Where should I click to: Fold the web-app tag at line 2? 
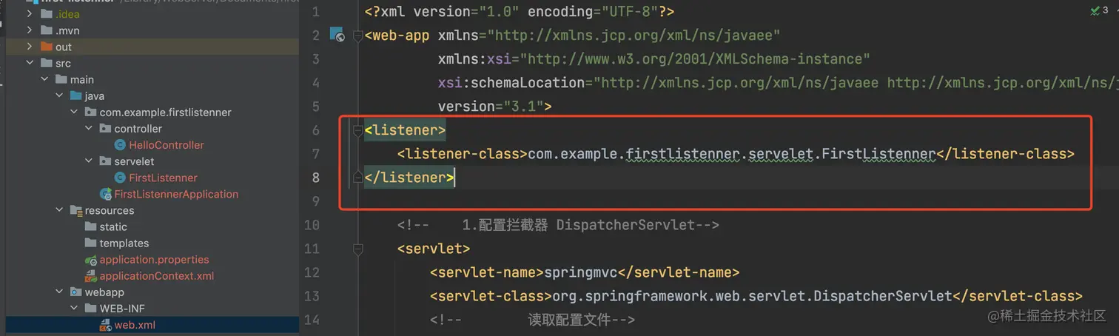[x=358, y=35]
